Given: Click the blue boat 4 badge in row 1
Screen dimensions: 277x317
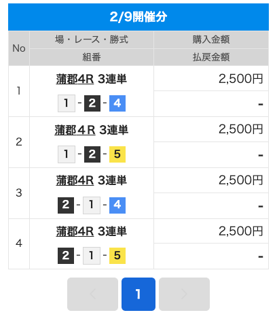Looking at the screenshot, I should coord(117,103).
